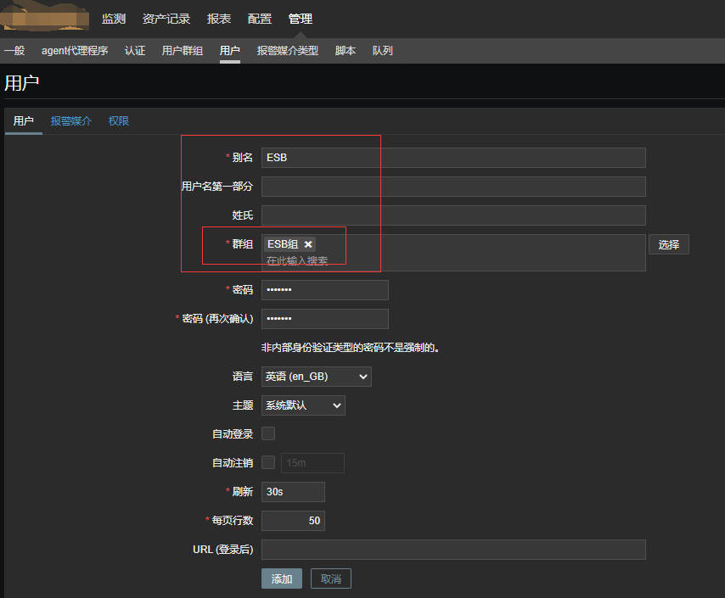This screenshot has height=598, width=725.
Task: Click the 别名 input field
Action: tap(453, 158)
